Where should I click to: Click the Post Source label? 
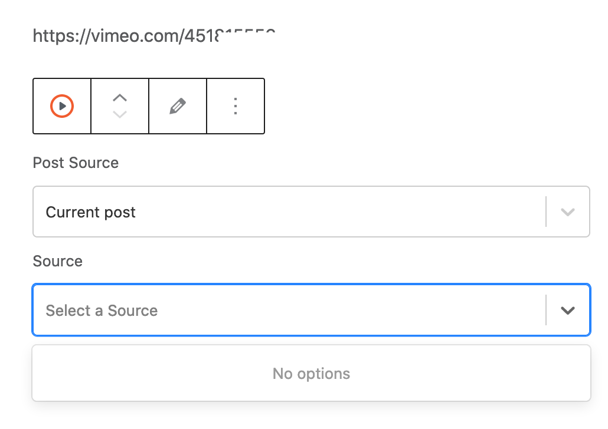pos(76,163)
